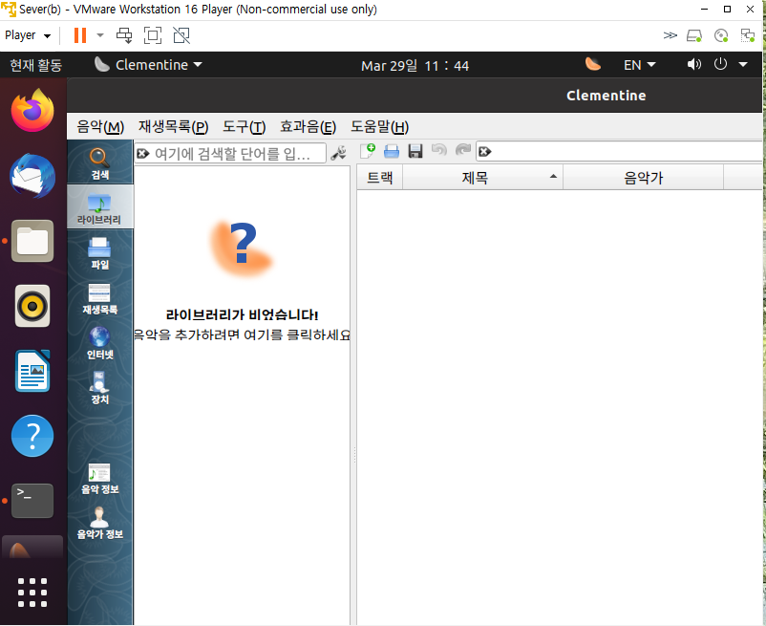
Task: Launch Firefox from the Ubuntu dock
Action: point(32,111)
